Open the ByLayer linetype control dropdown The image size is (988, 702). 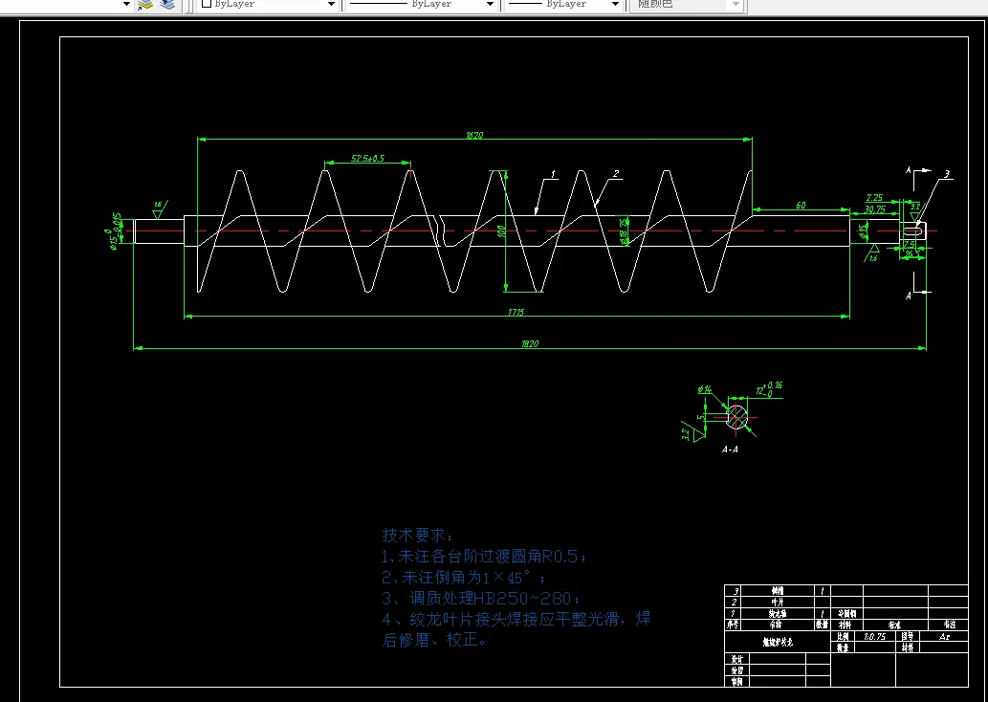pyautogui.click(x=490, y=5)
